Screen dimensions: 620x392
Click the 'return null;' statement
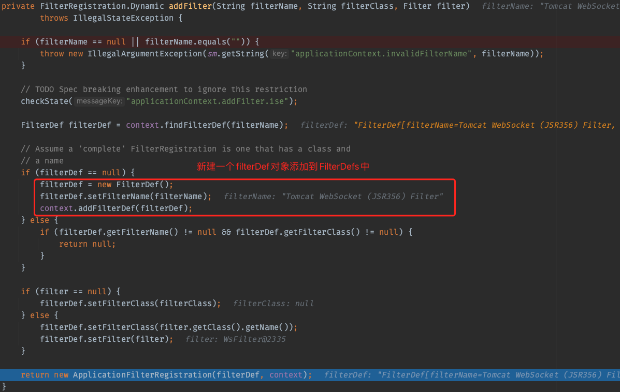[x=87, y=244]
